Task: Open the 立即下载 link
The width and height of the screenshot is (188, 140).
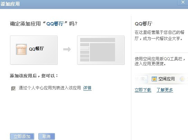Action: [143, 90]
